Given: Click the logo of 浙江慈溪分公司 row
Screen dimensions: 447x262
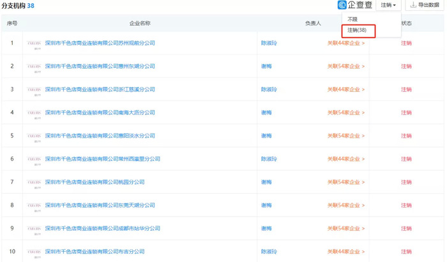Looking at the screenshot, I should point(34,90).
